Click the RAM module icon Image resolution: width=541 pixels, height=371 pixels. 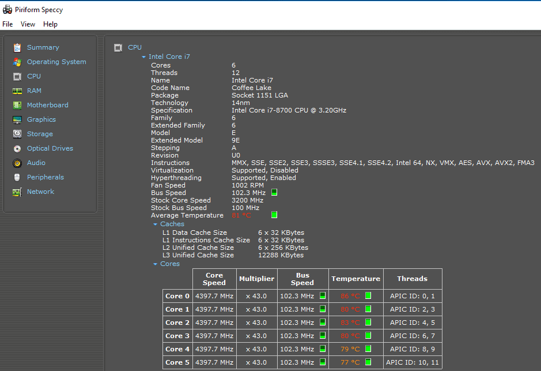17,91
